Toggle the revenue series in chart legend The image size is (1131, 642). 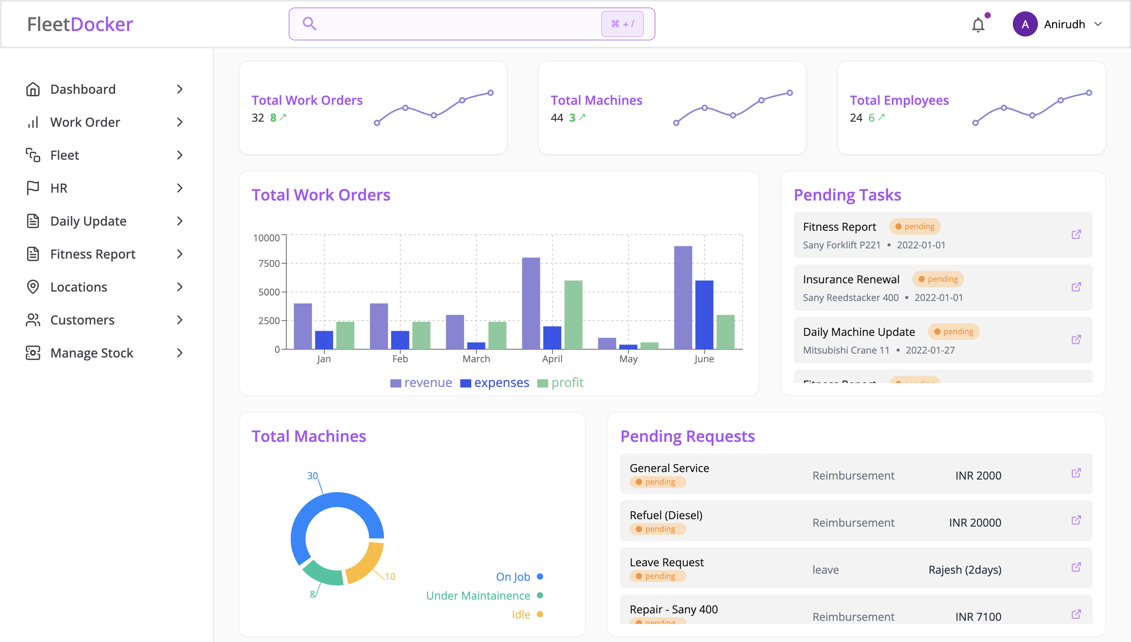click(421, 383)
